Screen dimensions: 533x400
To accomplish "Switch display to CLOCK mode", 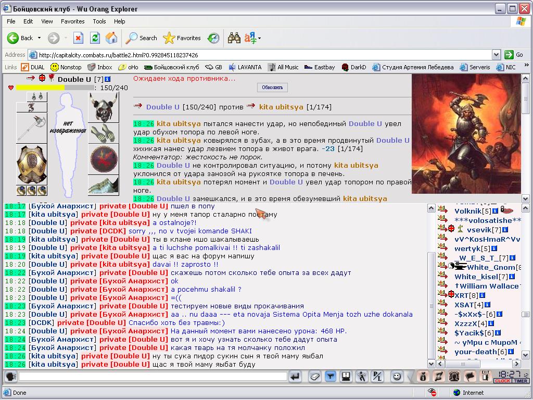I will pyautogui.click(x=502, y=381).
